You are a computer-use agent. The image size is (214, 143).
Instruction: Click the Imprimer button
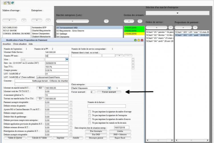(x=60, y=138)
